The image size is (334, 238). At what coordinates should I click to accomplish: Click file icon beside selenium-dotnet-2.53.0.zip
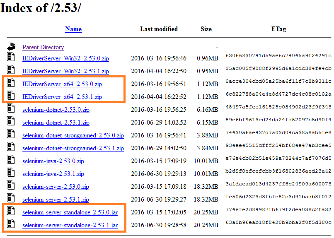[11, 108]
